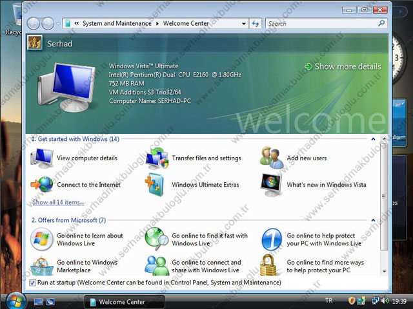Click Show Desktop in Quick Launch
The width and height of the screenshot is (413, 309).
(x=38, y=302)
